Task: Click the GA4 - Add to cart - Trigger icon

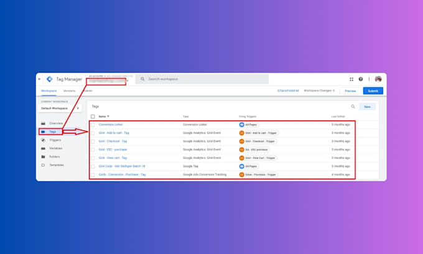Action: pyautogui.click(x=242, y=133)
